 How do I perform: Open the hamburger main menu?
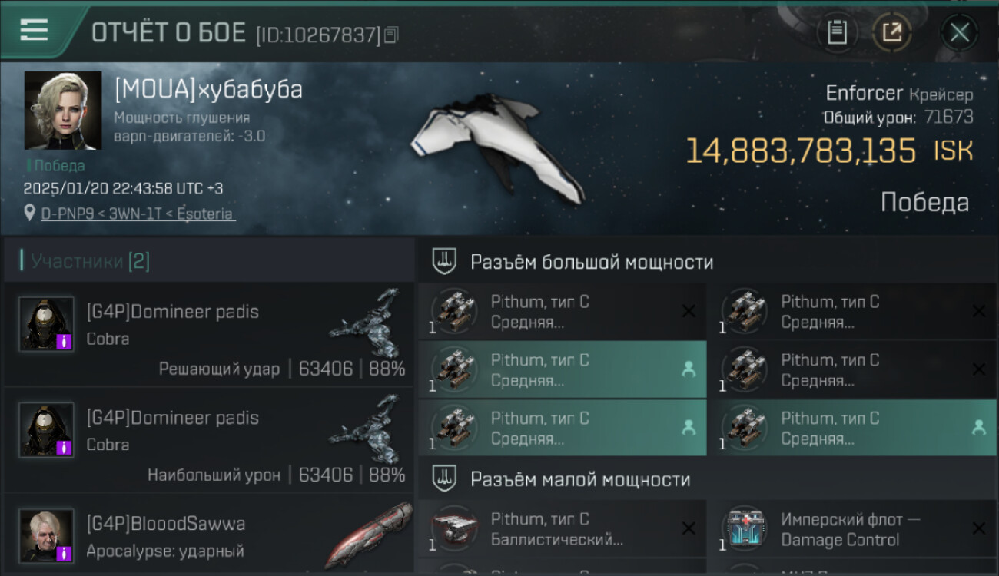click(x=34, y=30)
